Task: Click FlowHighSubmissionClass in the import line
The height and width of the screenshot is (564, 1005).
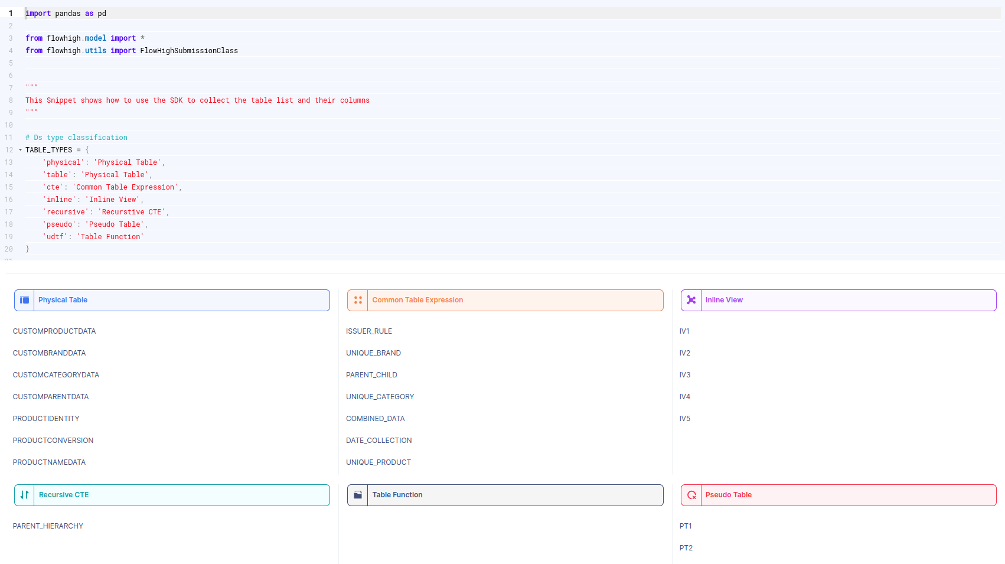Action: (x=189, y=51)
